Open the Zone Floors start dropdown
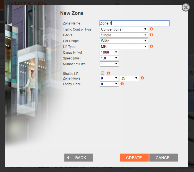Image resolution: width=194 pixels, height=172 pixels. point(109,78)
